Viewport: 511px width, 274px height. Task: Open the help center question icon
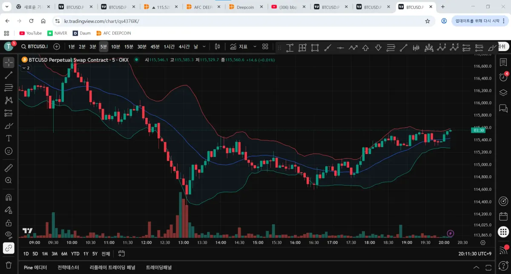(x=503, y=265)
